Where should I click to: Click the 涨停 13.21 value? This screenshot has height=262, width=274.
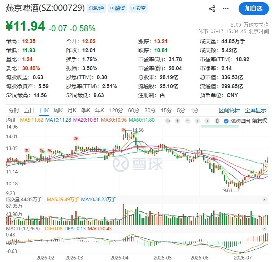161,41
